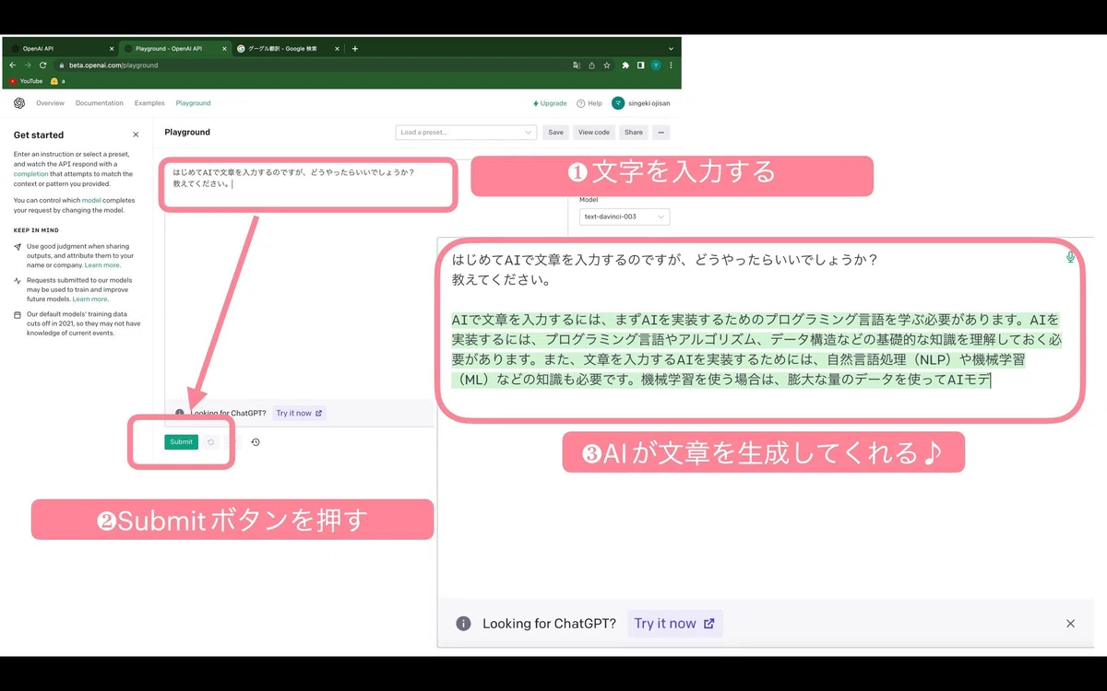Open the Overview nav item

pos(50,103)
